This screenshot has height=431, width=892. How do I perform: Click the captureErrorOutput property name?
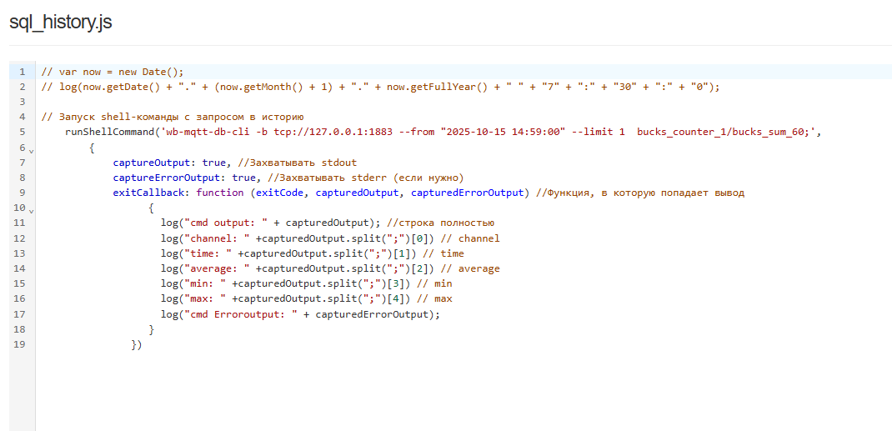point(172,178)
